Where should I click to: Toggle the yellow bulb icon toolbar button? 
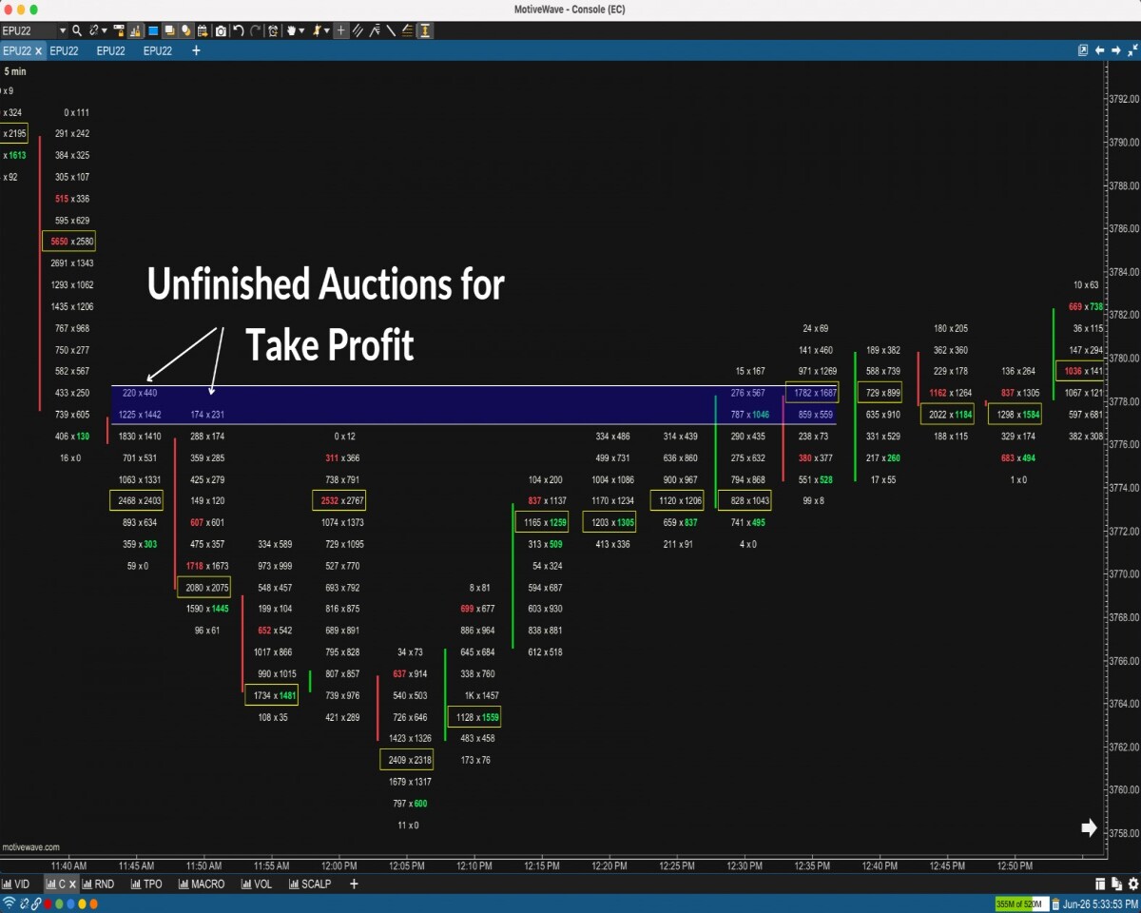[185, 31]
